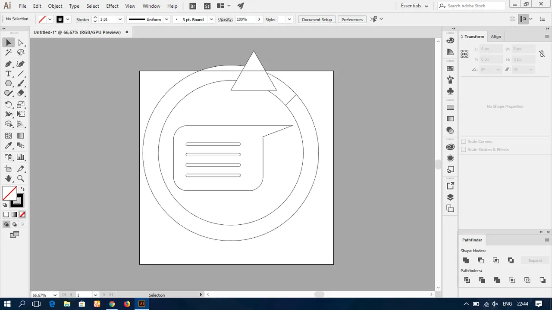Select the Line Segment tool
Screen dimensions: 552x310
21,74
